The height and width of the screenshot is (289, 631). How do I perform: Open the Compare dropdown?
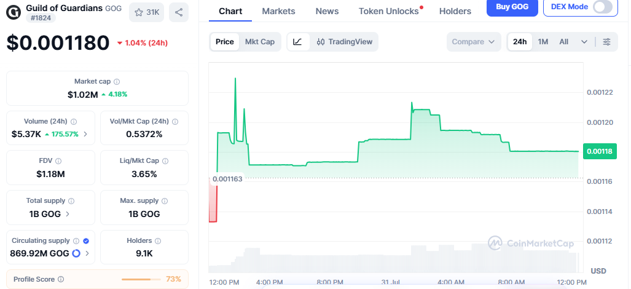click(x=474, y=42)
